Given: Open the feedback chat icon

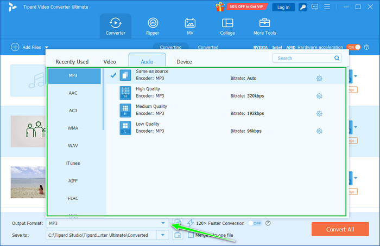Looking at the screenshot, I should tap(315, 7).
